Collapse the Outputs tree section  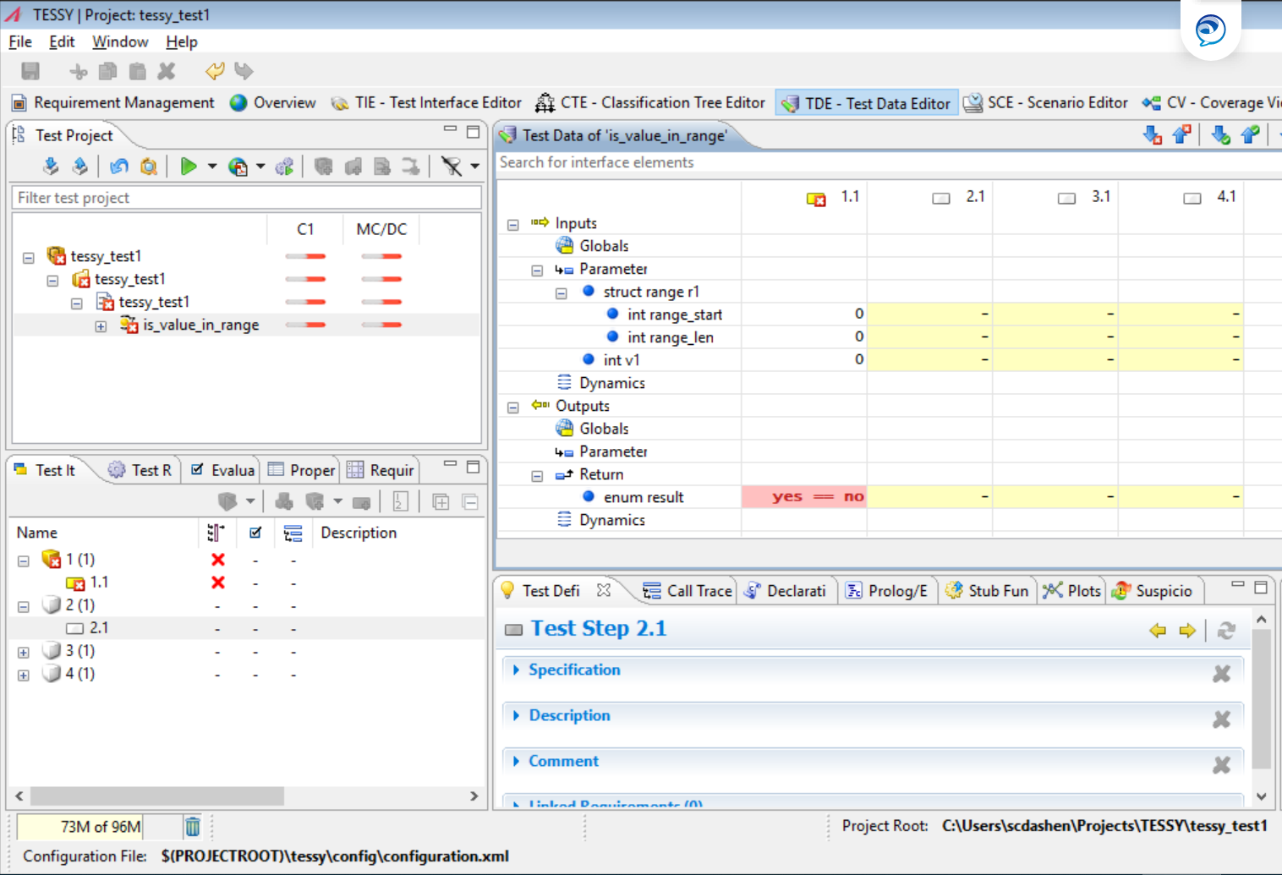pos(512,407)
